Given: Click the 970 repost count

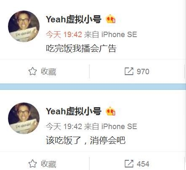Looking at the screenshot, I should (x=143, y=72).
